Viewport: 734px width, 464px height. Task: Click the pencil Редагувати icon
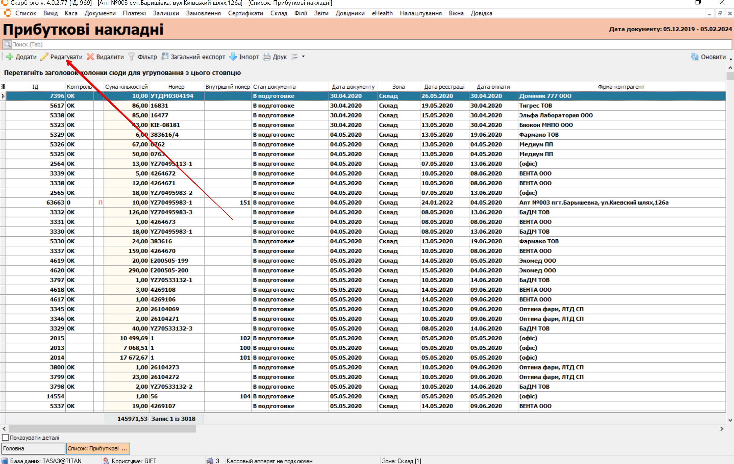[44, 57]
